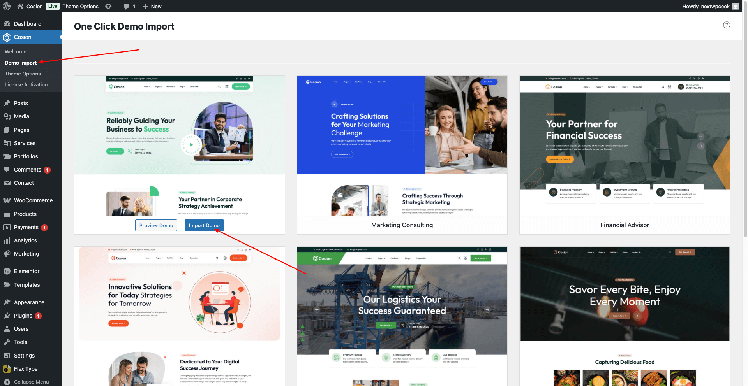Image resolution: width=748 pixels, height=386 pixels.
Task: Click the Contact envelope icon
Action: click(7, 183)
